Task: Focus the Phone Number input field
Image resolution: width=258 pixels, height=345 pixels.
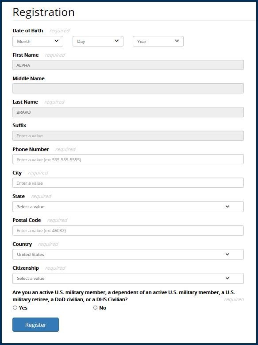Action: 128,159
